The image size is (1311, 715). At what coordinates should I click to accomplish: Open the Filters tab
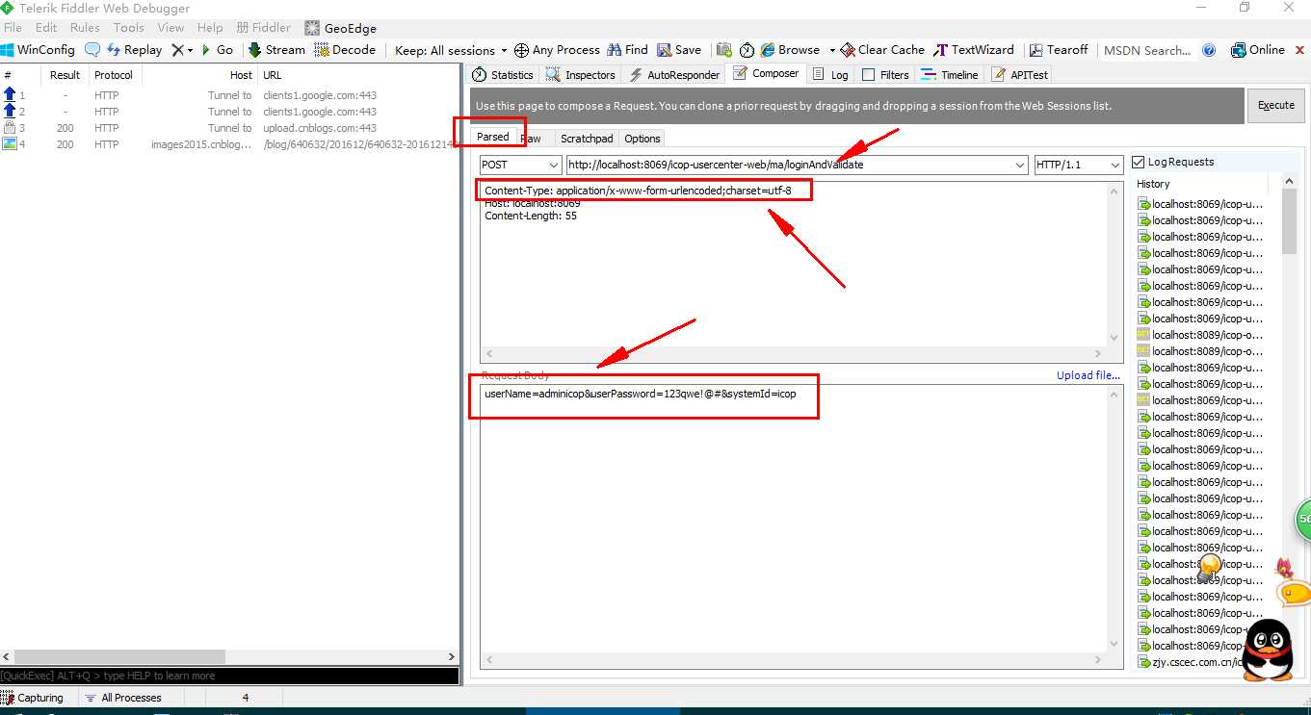[x=885, y=74]
